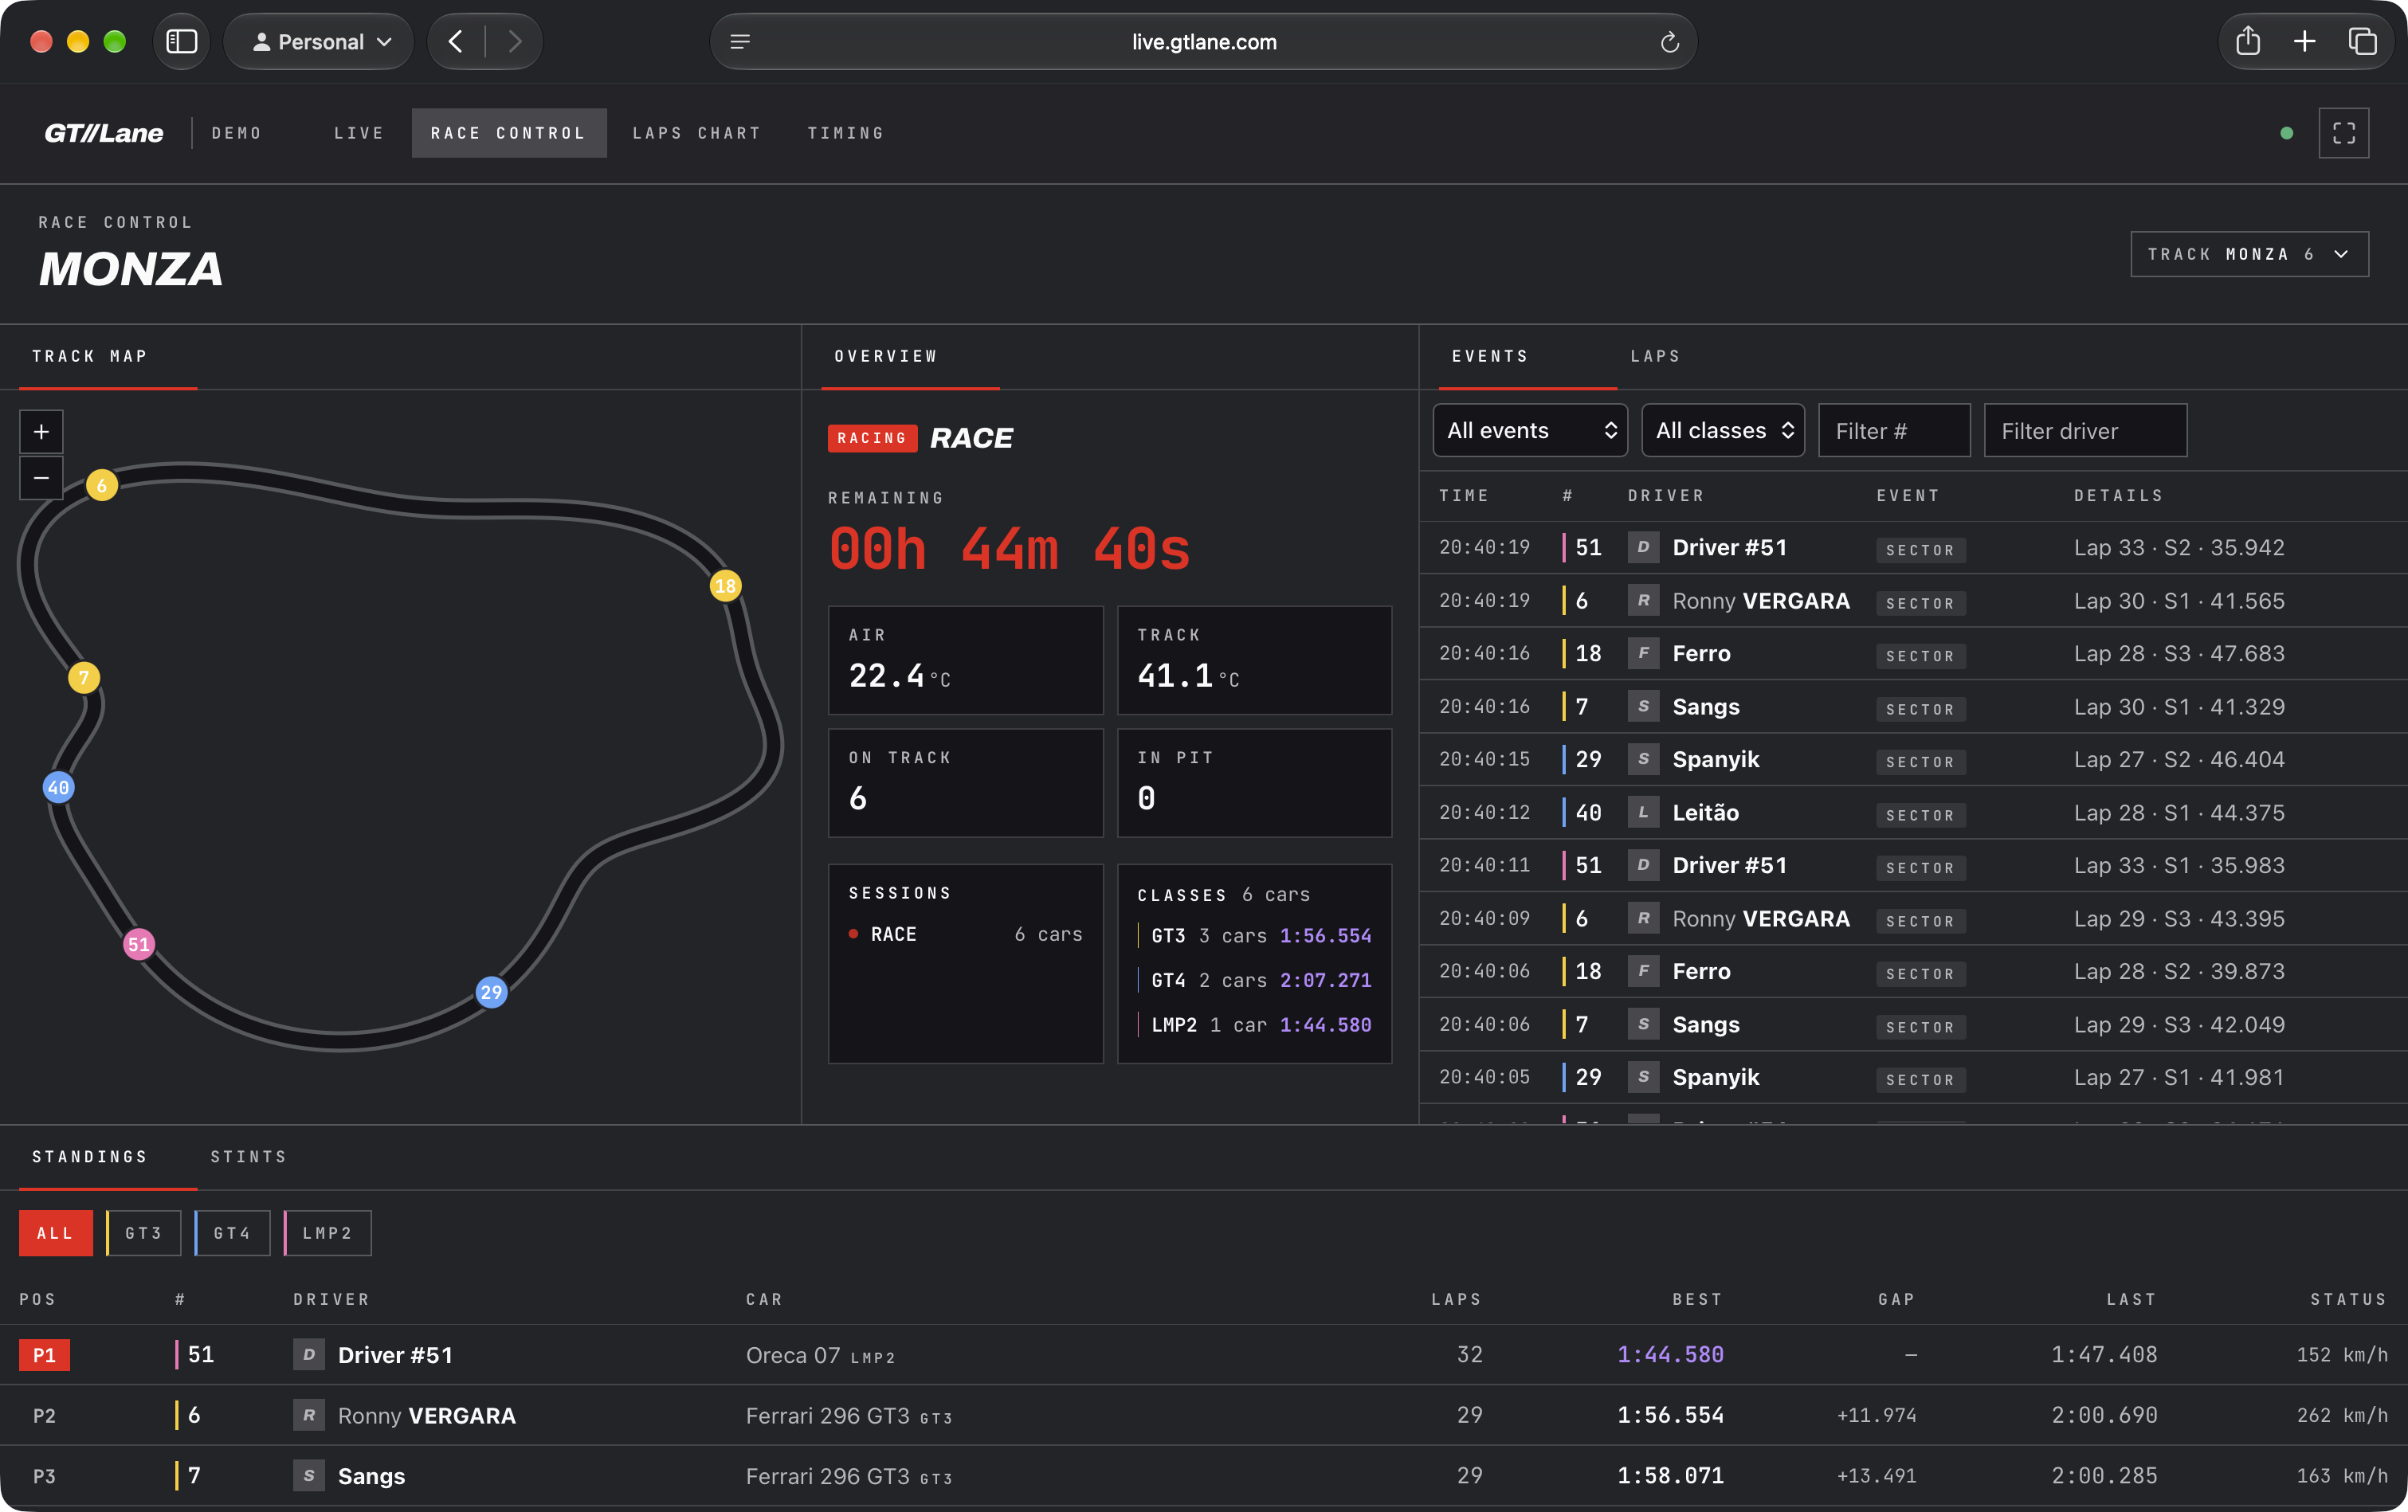Show the tab overview icon
Screen dimensions: 2408x1512
coord(2362,41)
